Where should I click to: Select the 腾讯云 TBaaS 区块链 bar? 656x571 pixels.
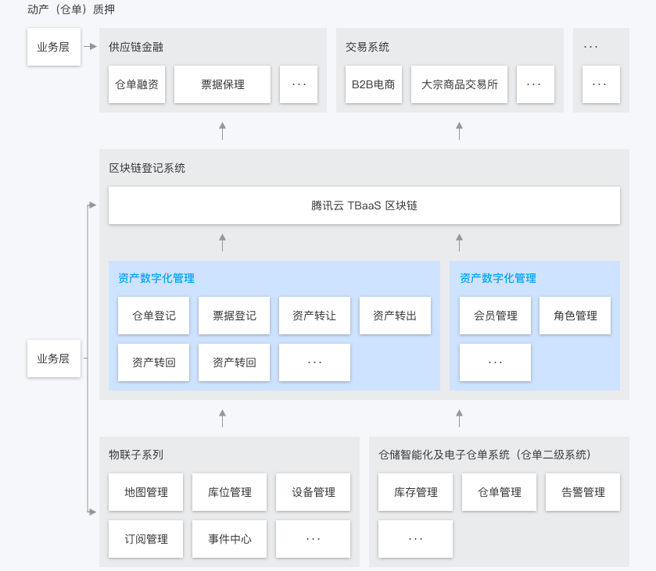click(364, 205)
